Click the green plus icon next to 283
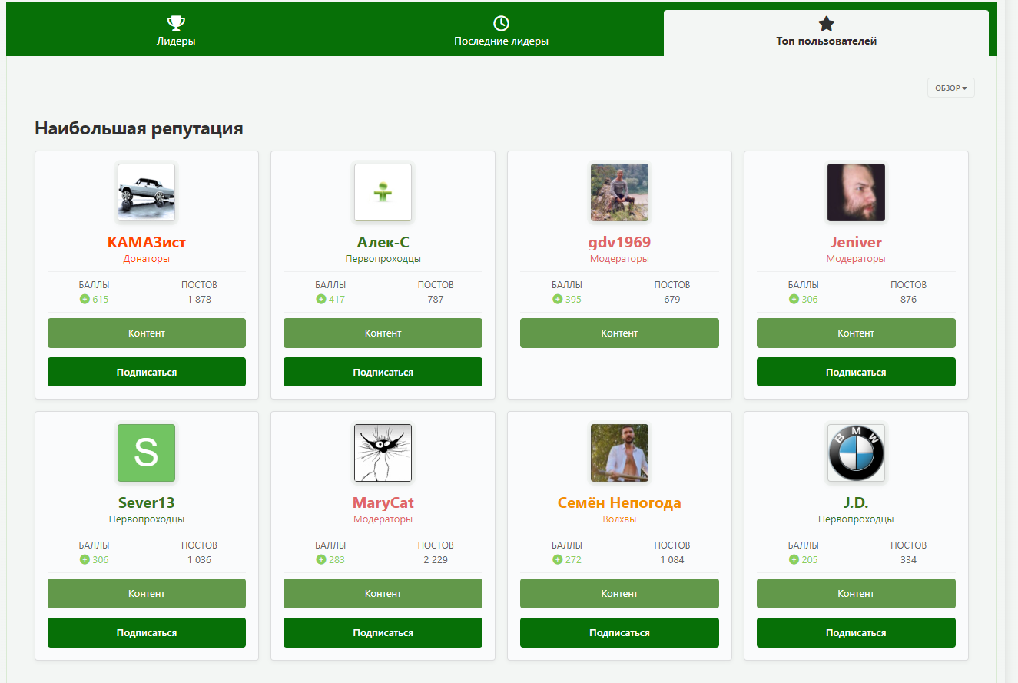The image size is (1018, 683). (321, 559)
